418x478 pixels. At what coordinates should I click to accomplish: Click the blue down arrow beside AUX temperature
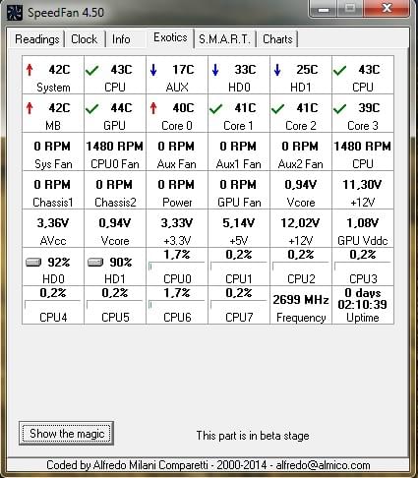pos(153,70)
